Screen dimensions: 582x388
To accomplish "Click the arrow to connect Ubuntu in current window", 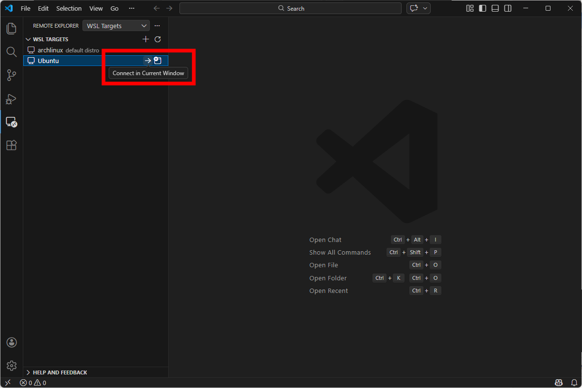I will click(147, 61).
